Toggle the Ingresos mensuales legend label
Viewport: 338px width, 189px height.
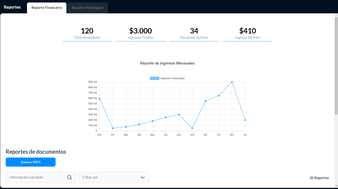pyautogui.click(x=172, y=78)
